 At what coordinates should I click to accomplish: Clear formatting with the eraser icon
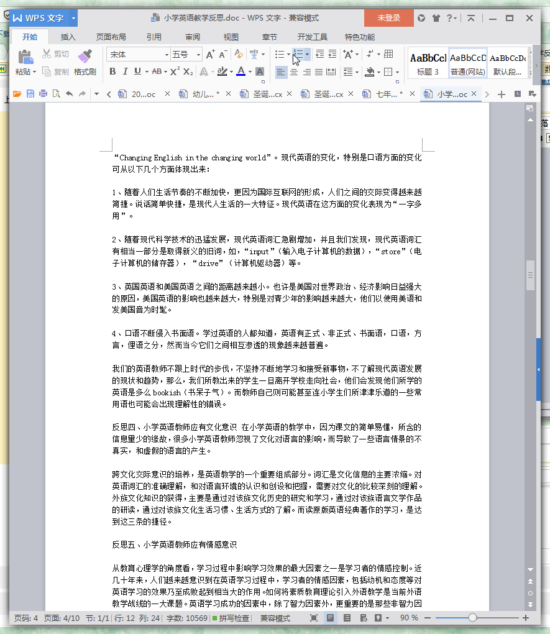tap(239, 54)
